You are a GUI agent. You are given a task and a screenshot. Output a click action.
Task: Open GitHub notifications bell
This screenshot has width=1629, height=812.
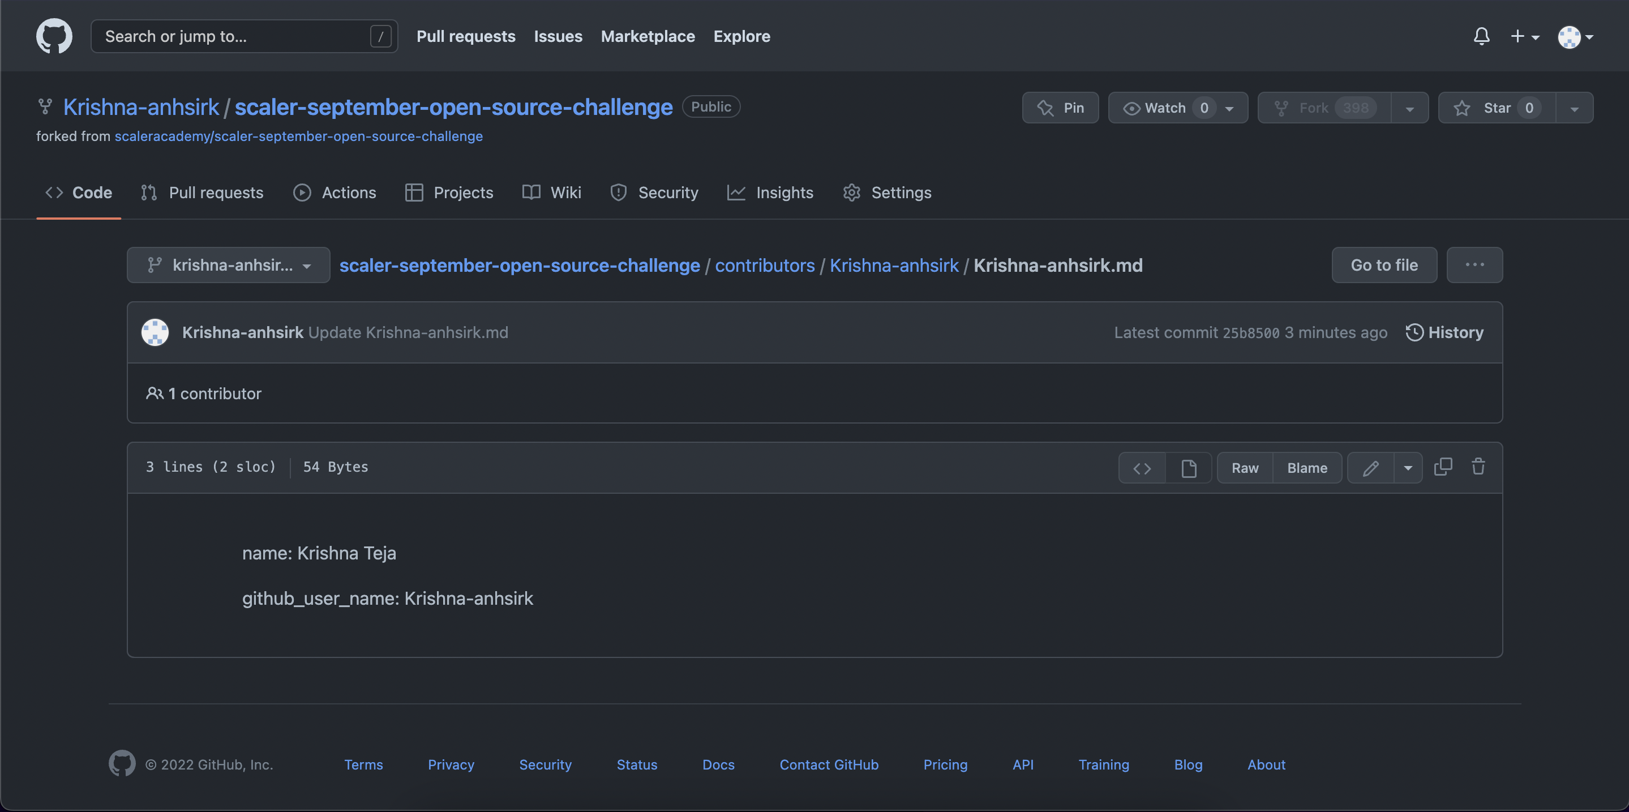point(1481,36)
